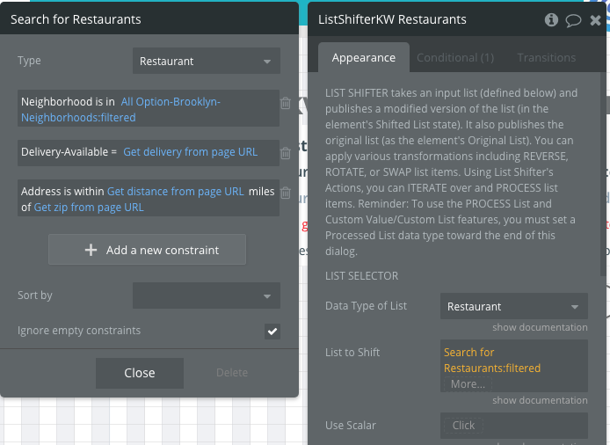Click the Get zip from page URL expression

point(89,208)
